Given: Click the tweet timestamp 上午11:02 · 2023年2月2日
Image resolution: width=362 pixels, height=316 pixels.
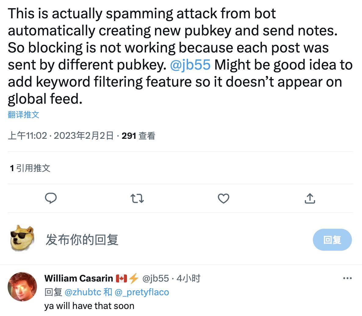Looking at the screenshot, I should tap(60, 135).
